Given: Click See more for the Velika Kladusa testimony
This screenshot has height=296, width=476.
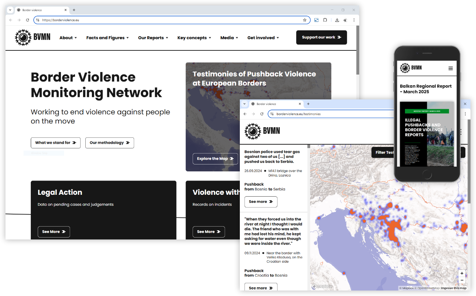Looking at the screenshot, I should [261, 288].
